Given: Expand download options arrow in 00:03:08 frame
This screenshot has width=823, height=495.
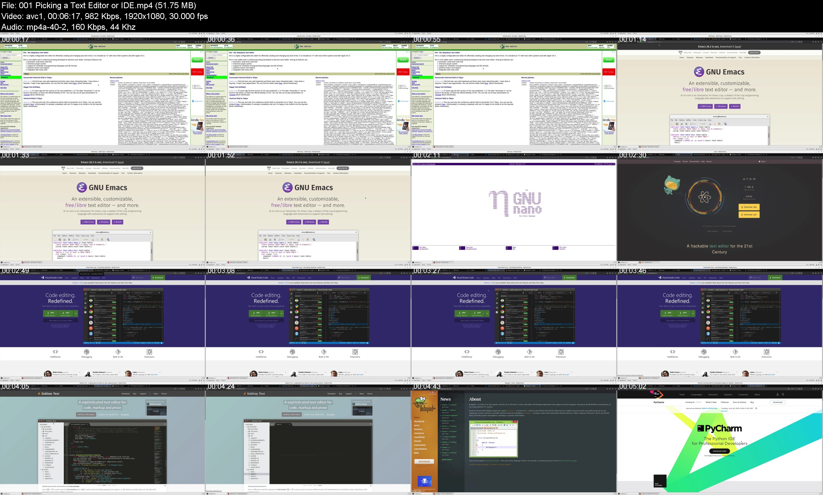Looking at the screenshot, I should point(282,313).
